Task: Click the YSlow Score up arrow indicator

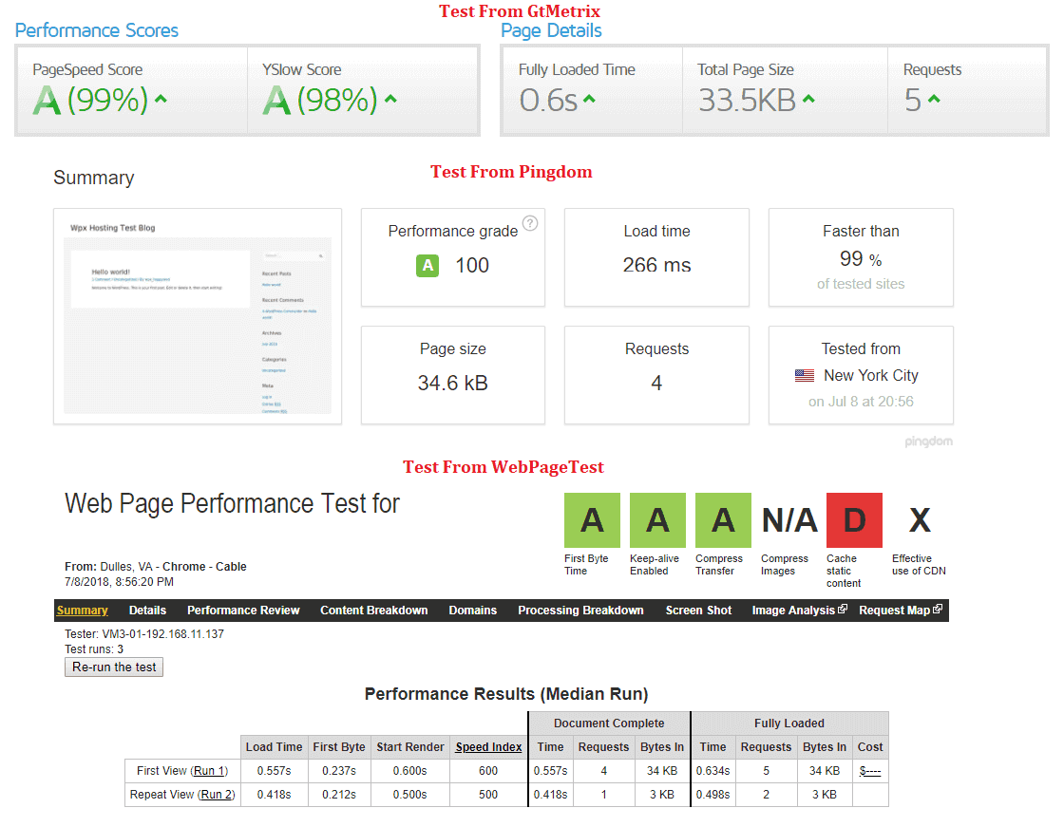Action: coord(390,99)
